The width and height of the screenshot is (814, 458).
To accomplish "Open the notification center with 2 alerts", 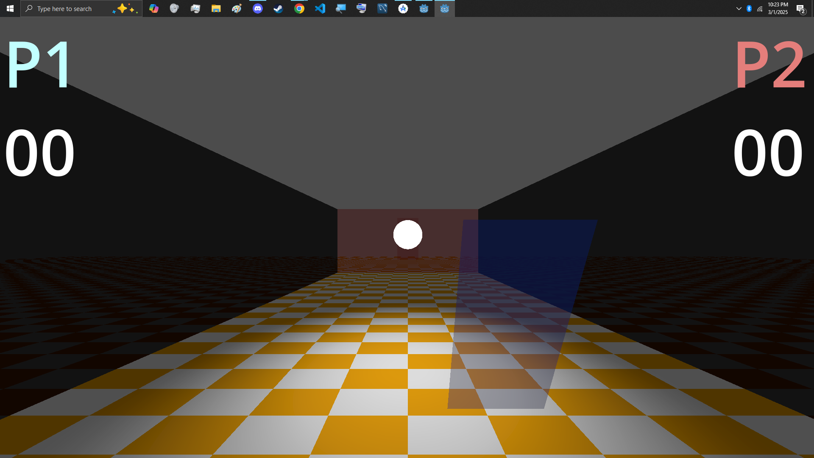I will point(801,8).
